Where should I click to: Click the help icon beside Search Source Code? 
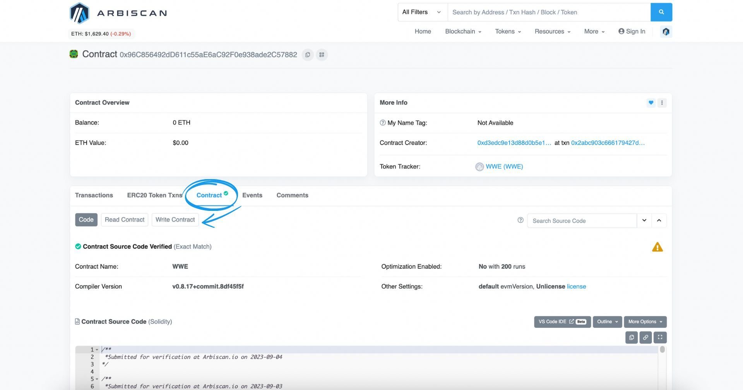click(520, 220)
